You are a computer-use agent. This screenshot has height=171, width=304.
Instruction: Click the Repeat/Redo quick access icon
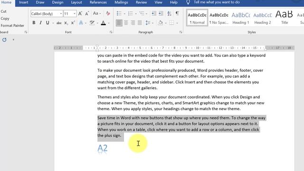[4, 40]
